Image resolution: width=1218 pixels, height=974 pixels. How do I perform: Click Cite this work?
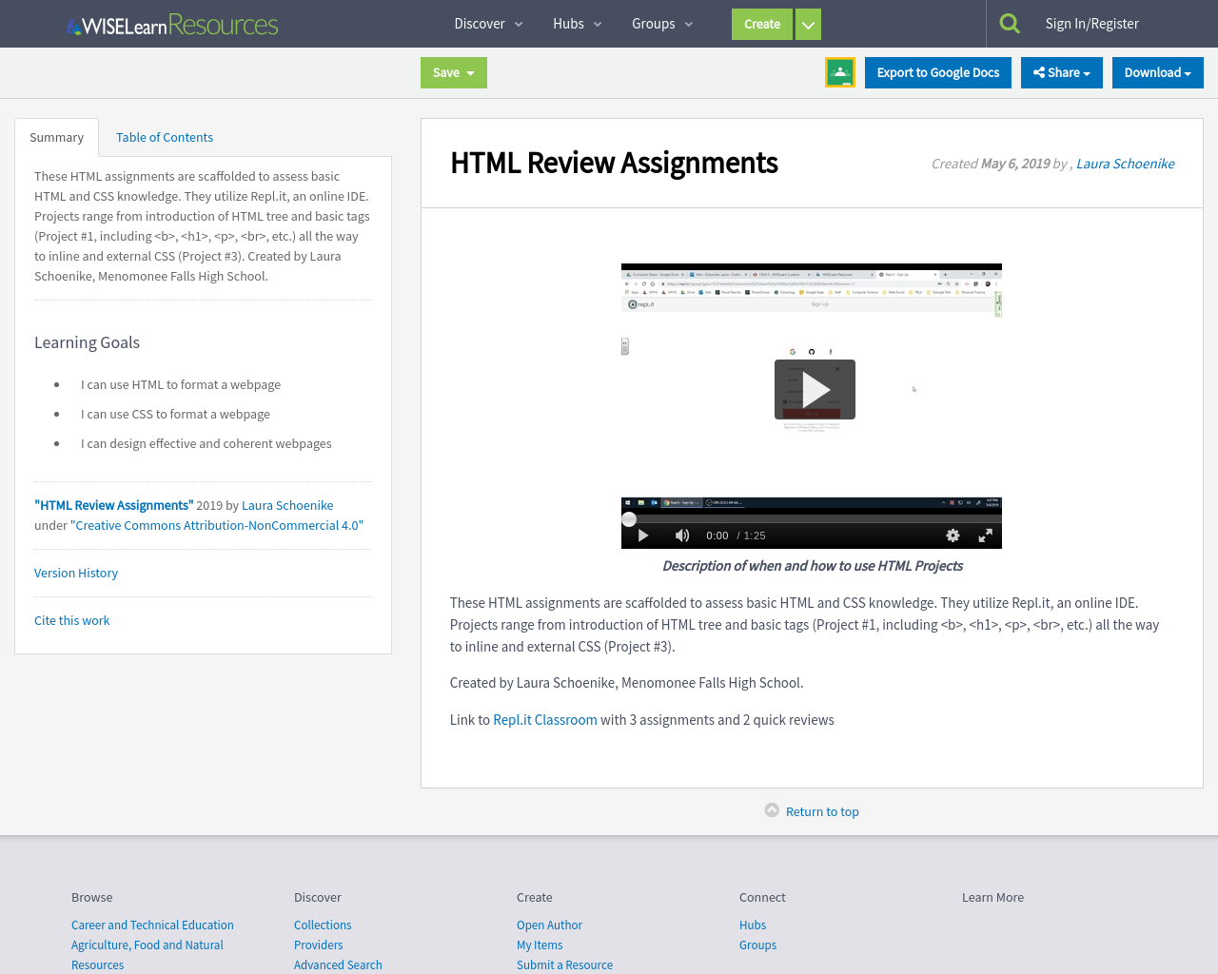72,620
